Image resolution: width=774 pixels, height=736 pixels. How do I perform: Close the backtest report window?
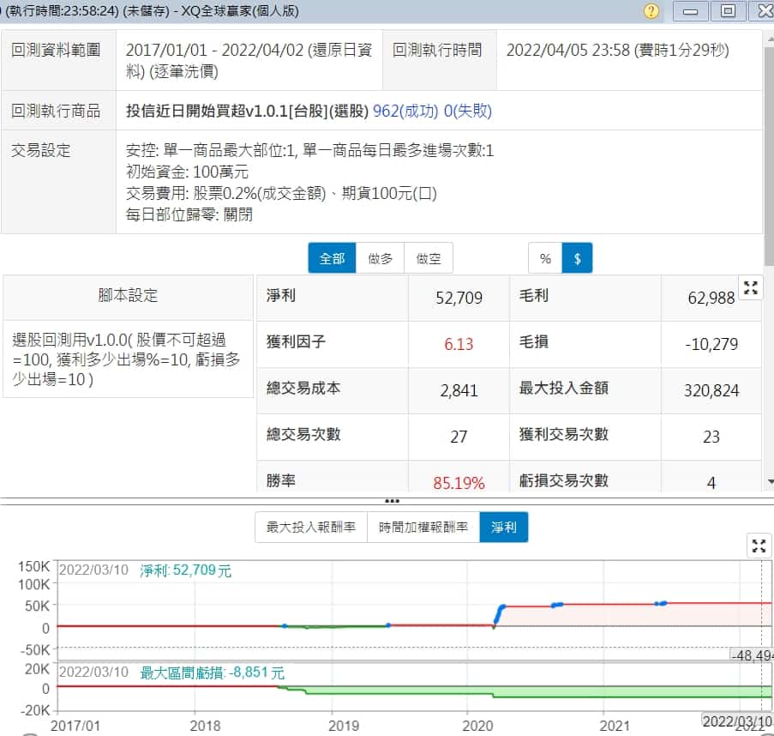[x=762, y=11]
